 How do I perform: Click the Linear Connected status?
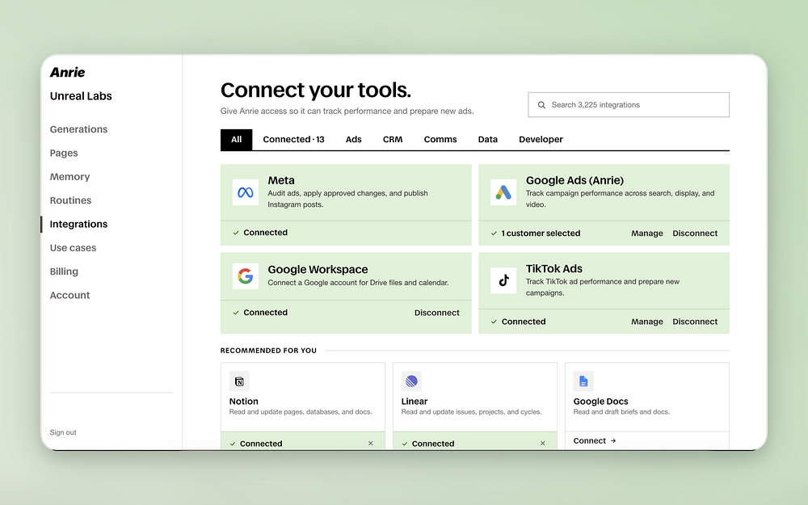tap(433, 444)
